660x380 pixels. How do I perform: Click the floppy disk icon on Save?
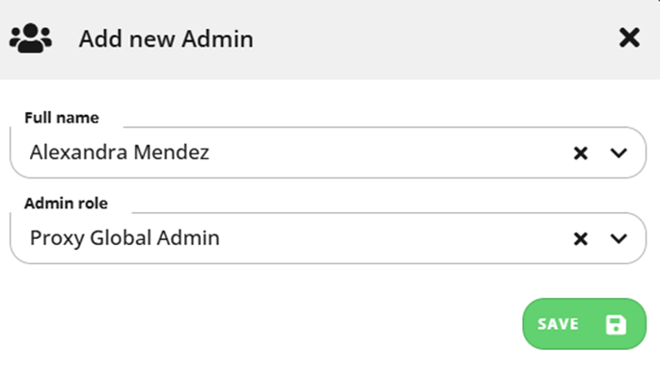pyautogui.click(x=616, y=324)
